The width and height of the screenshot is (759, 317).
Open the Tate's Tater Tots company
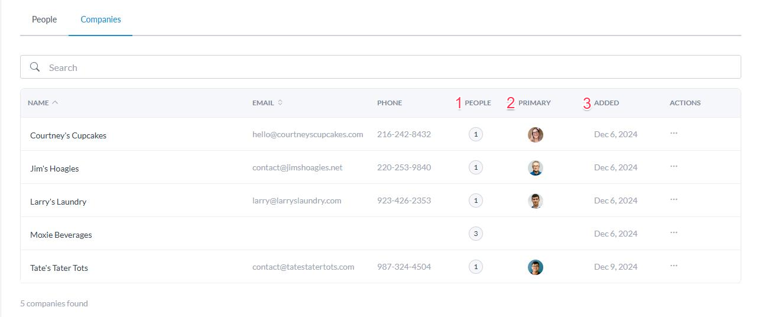pyautogui.click(x=59, y=268)
